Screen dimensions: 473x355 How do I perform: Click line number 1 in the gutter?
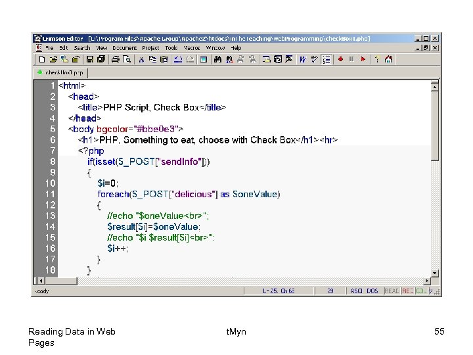point(52,85)
